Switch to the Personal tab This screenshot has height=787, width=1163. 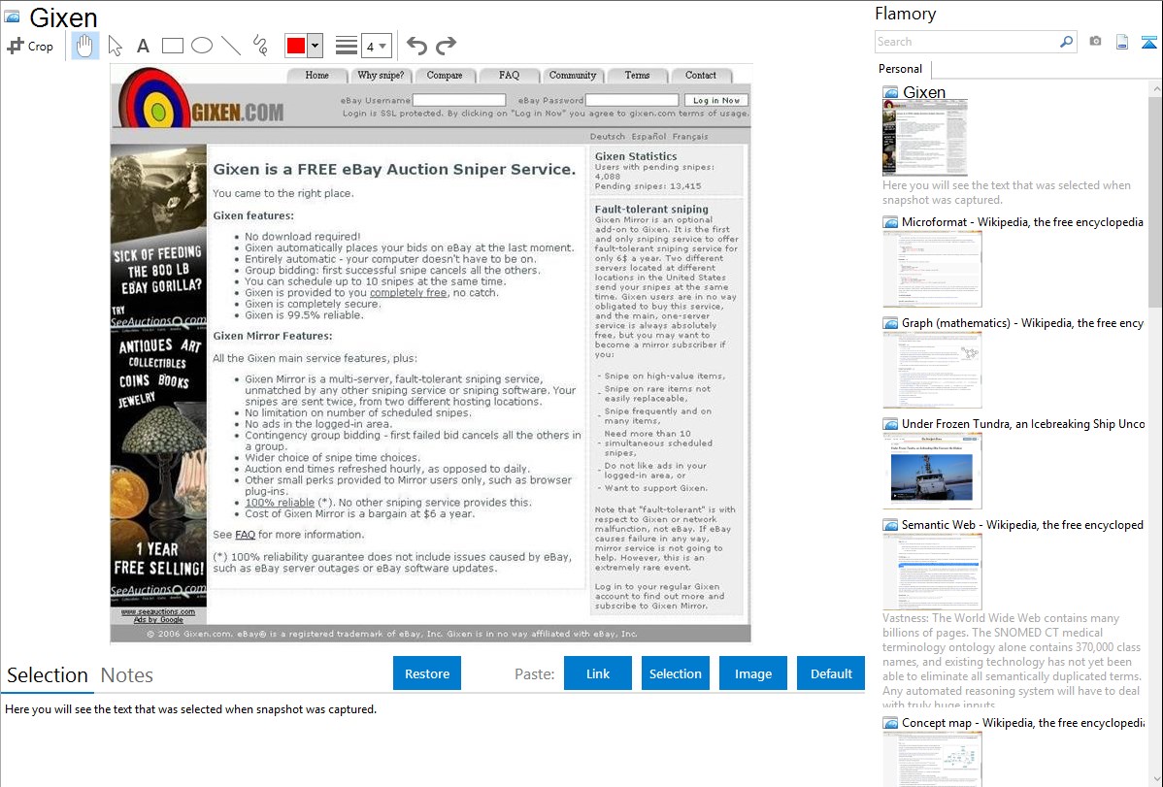tap(901, 69)
